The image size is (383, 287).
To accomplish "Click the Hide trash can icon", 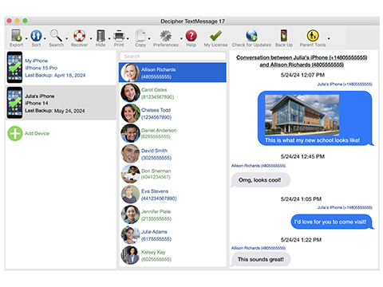I will (101, 36).
